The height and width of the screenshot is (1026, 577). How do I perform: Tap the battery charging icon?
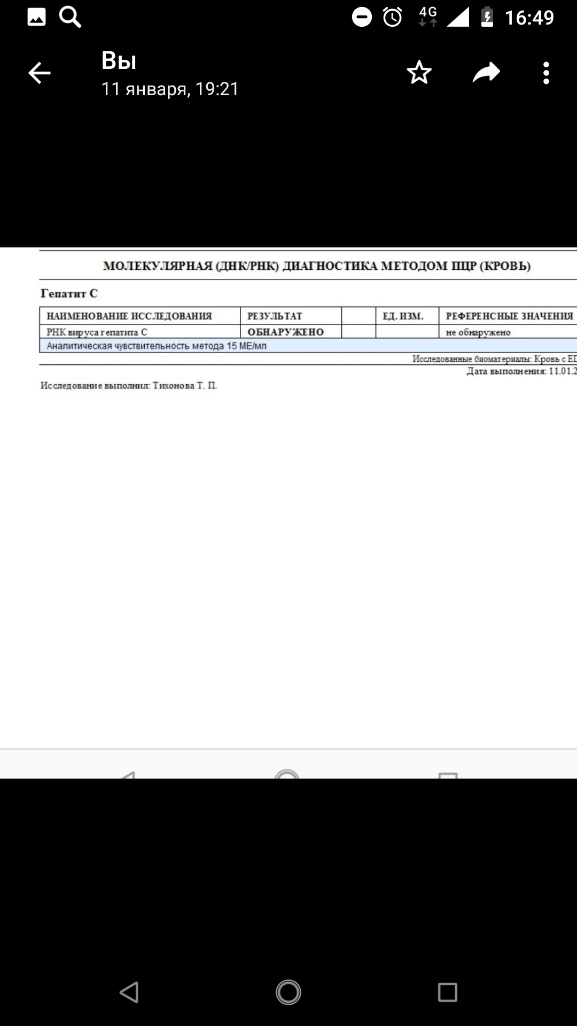click(487, 18)
